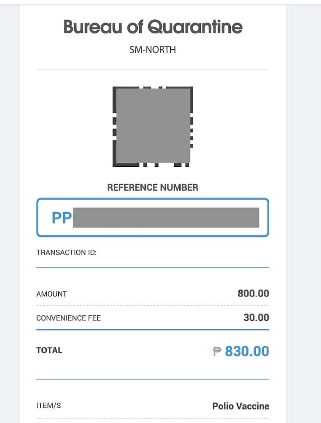The height and width of the screenshot is (423, 321).
Task: Click the 800.00 amount value
Action: pyautogui.click(x=253, y=293)
